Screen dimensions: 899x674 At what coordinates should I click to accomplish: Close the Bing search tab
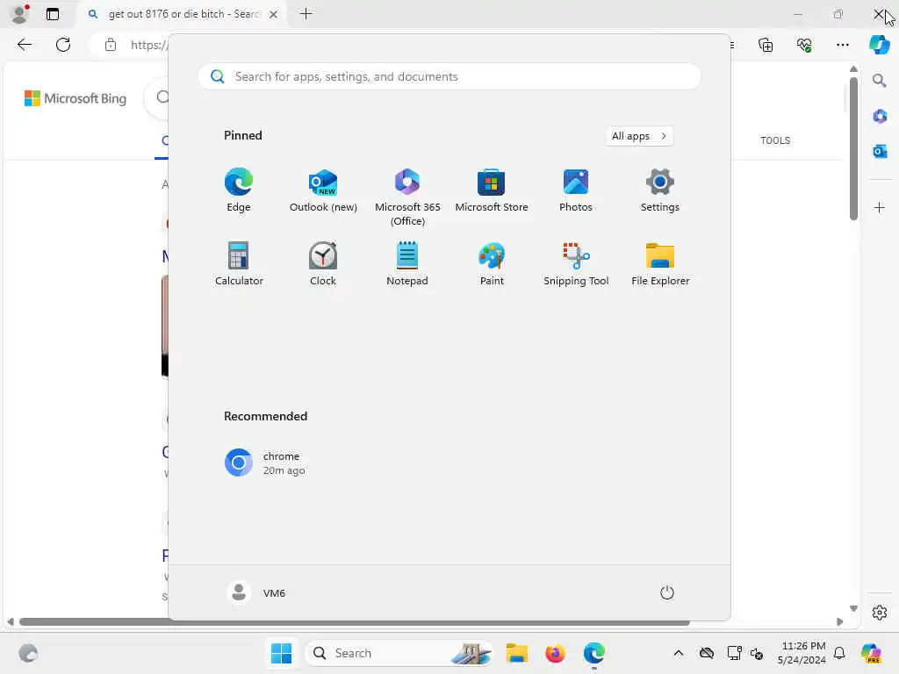pyautogui.click(x=274, y=14)
